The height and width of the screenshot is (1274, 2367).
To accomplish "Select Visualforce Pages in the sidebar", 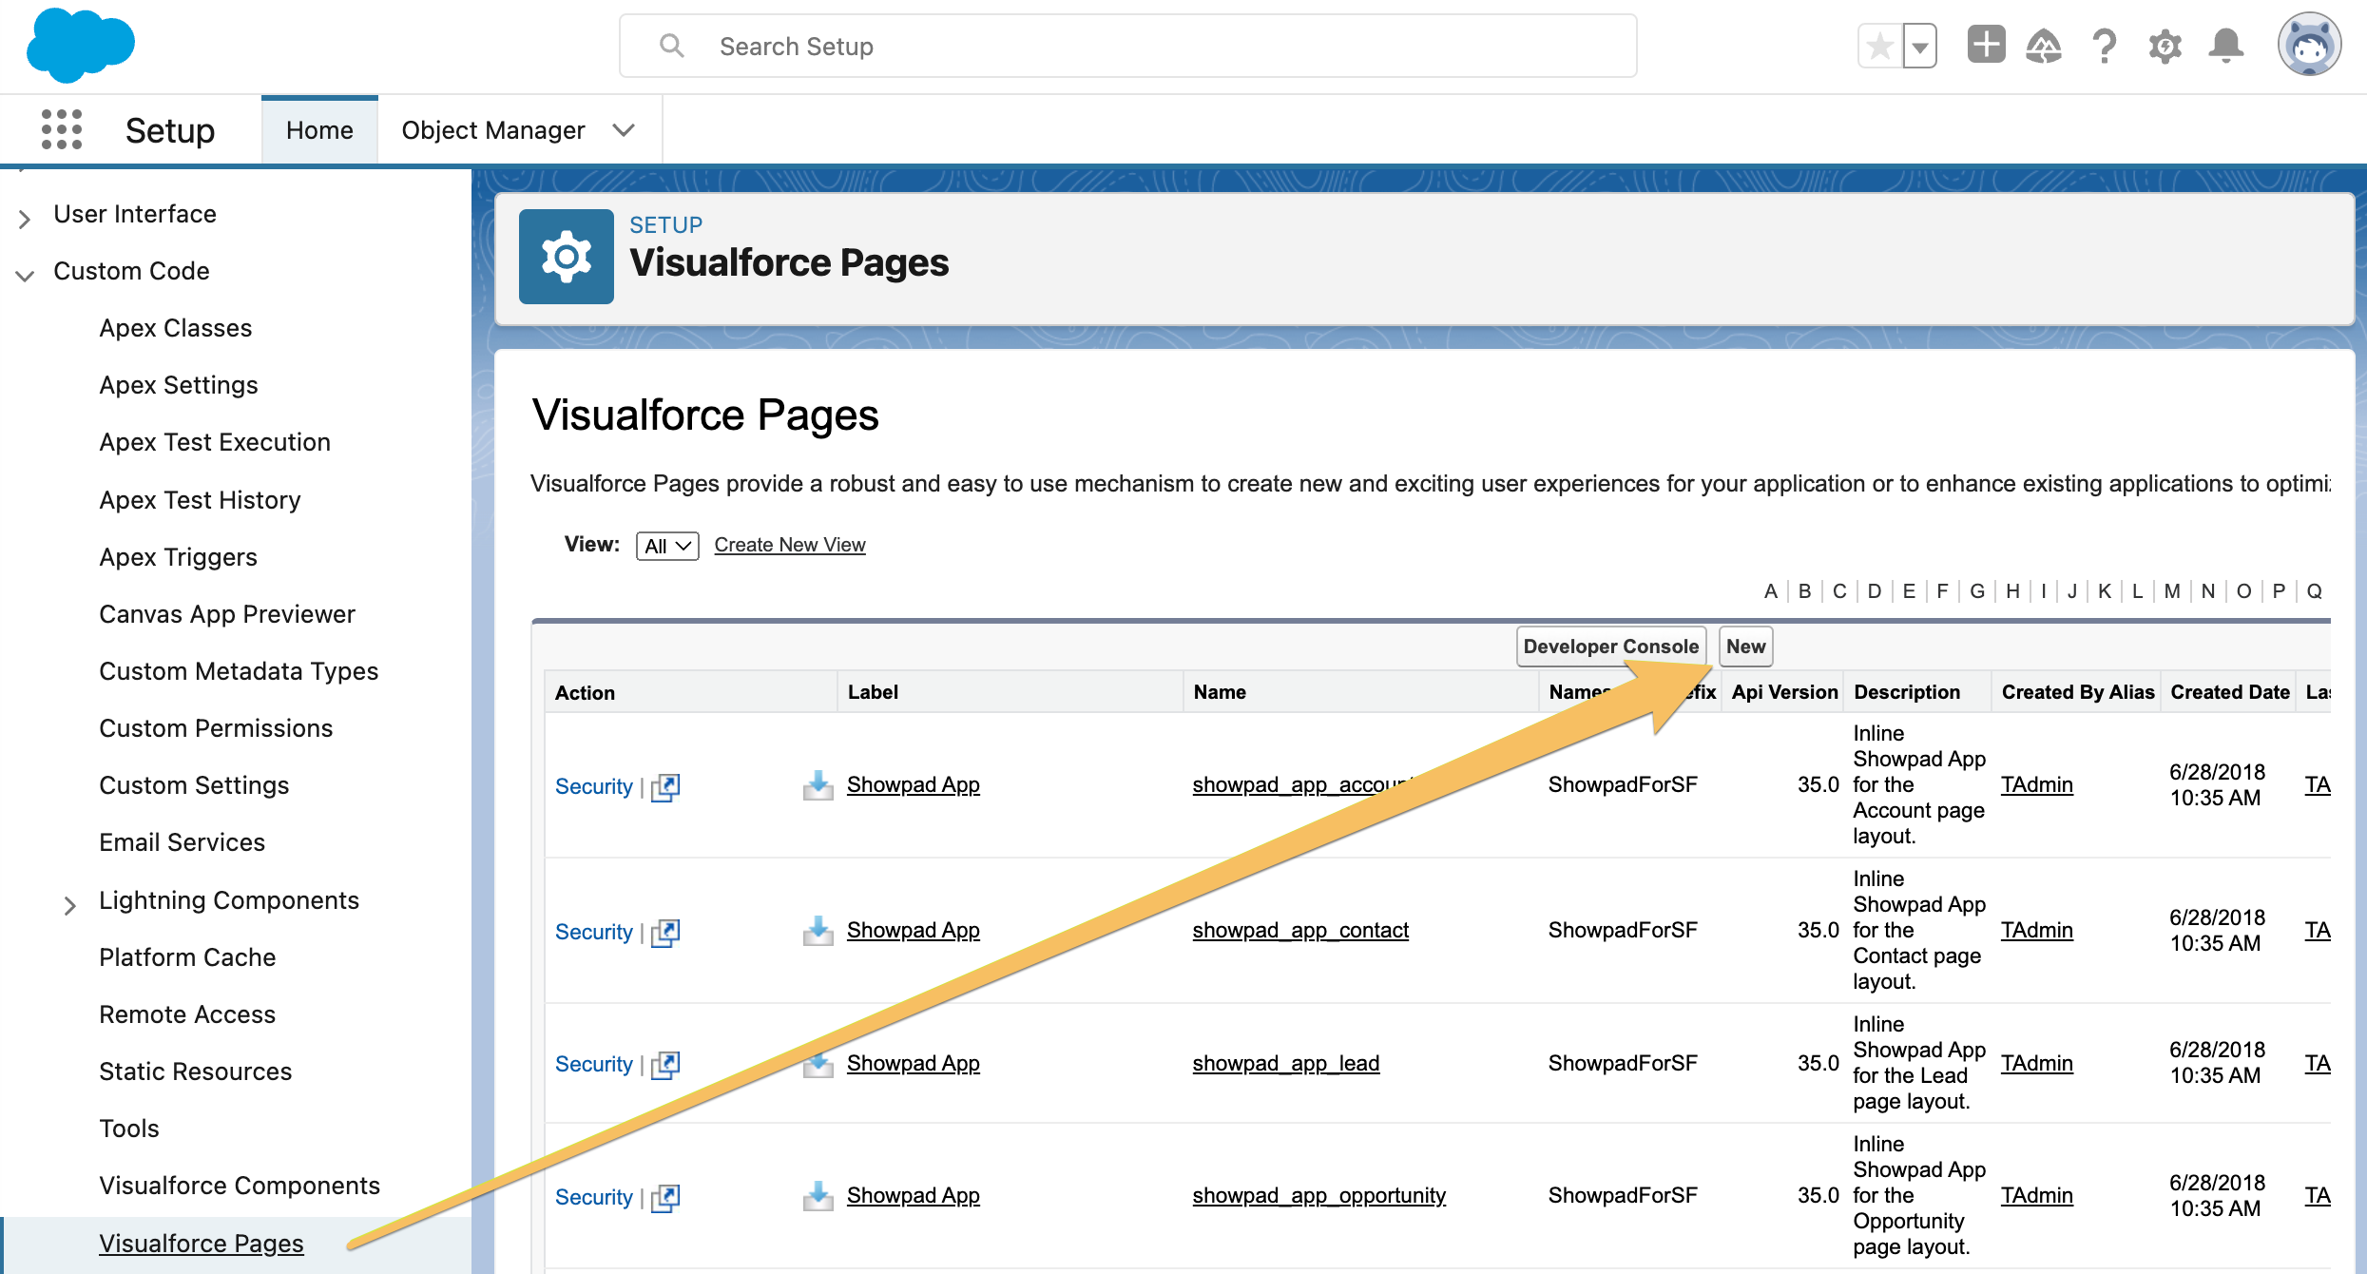I will (x=202, y=1244).
